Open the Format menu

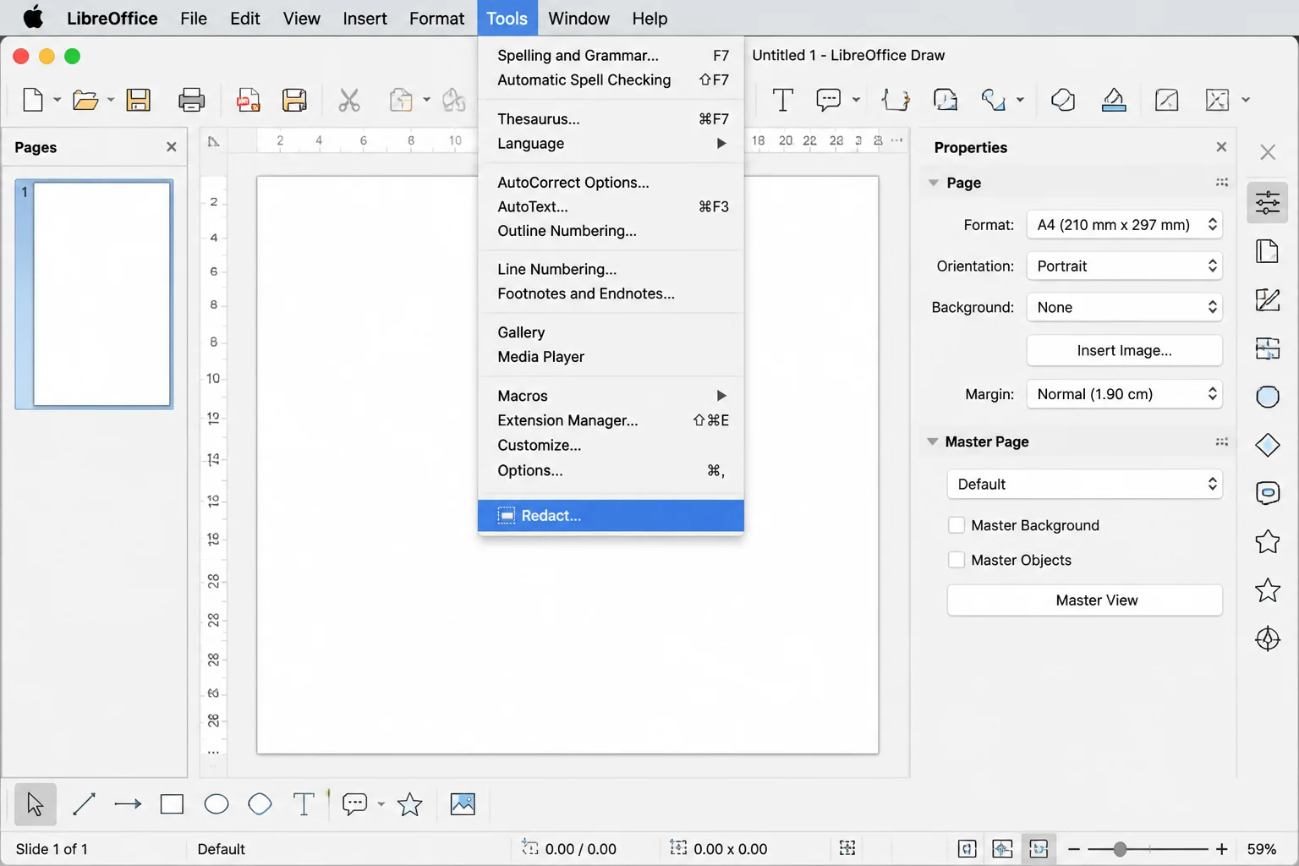tap(436, 18)
